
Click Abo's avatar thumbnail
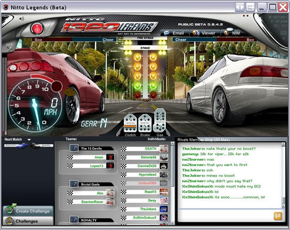(x=110, y=193)
